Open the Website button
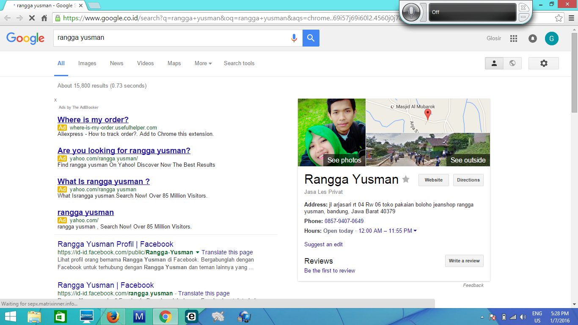Viewport: 578px width, 325px height. tap(434, 180)
